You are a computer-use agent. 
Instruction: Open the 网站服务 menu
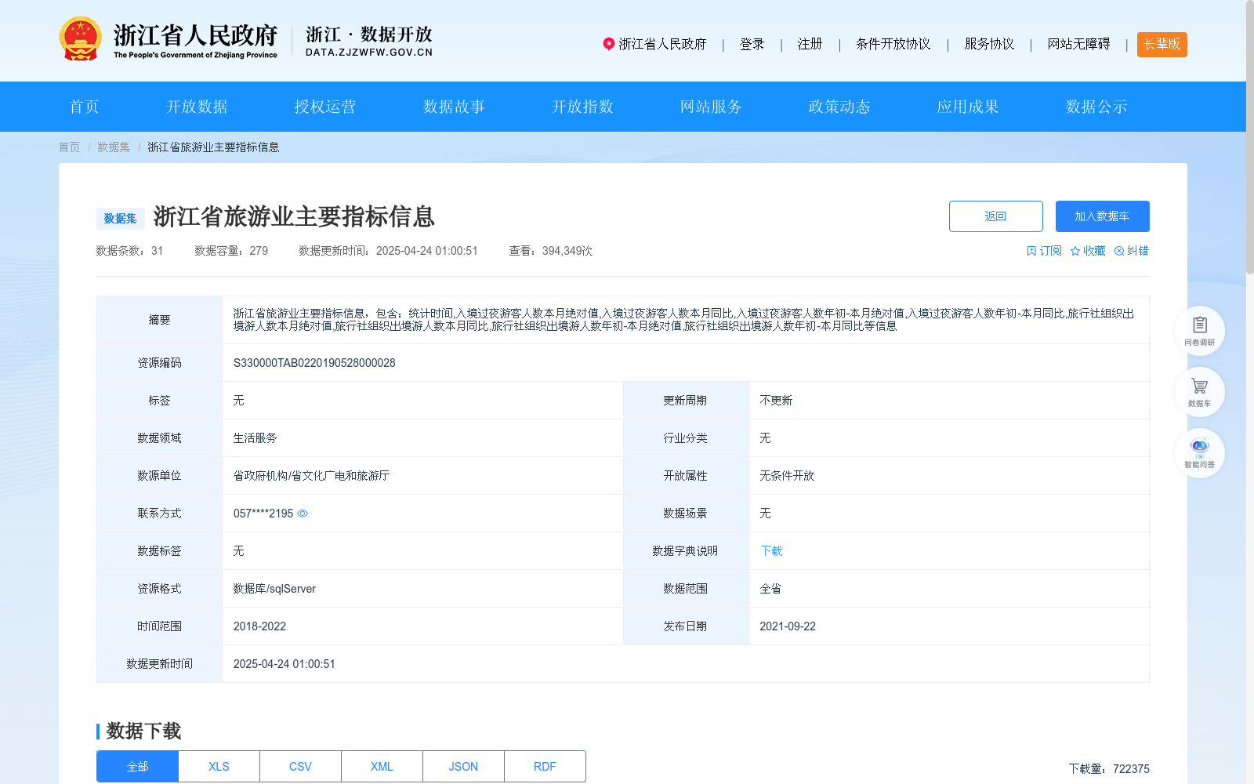[709, 107]
